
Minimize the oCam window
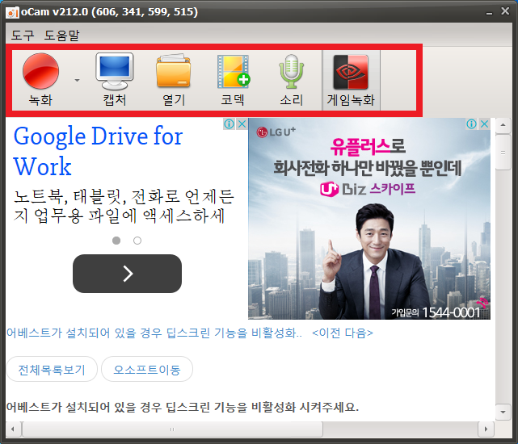(x=489, y=13)
